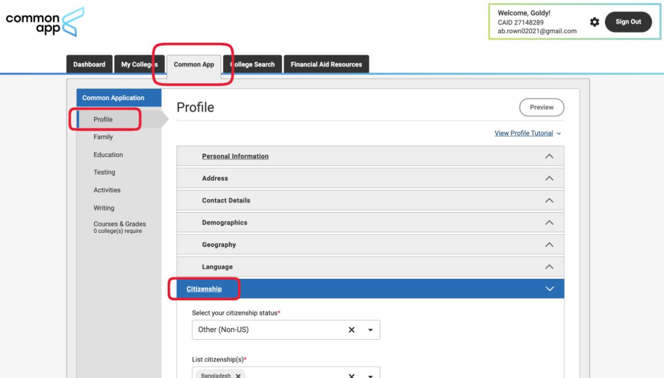Viewport: 664px width, 378px height.
Task: Open the citizenship status dropdown arrow
Action: point(370,330)
